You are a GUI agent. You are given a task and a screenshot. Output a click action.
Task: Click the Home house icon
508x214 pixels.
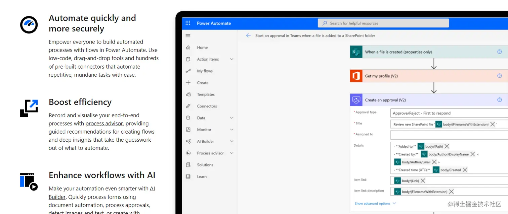[188, 48]
